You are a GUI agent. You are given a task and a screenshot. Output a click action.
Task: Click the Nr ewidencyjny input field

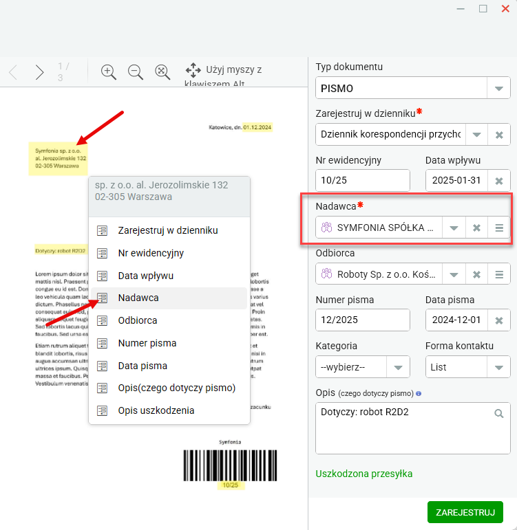click(x=363, y=181)
